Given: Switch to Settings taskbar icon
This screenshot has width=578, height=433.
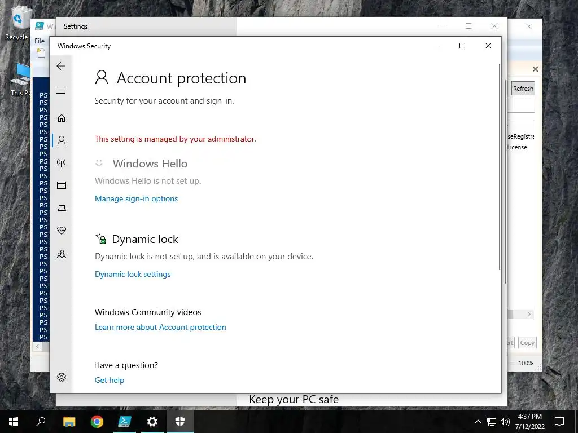Looking at the screenshot, I should point(152,422).
